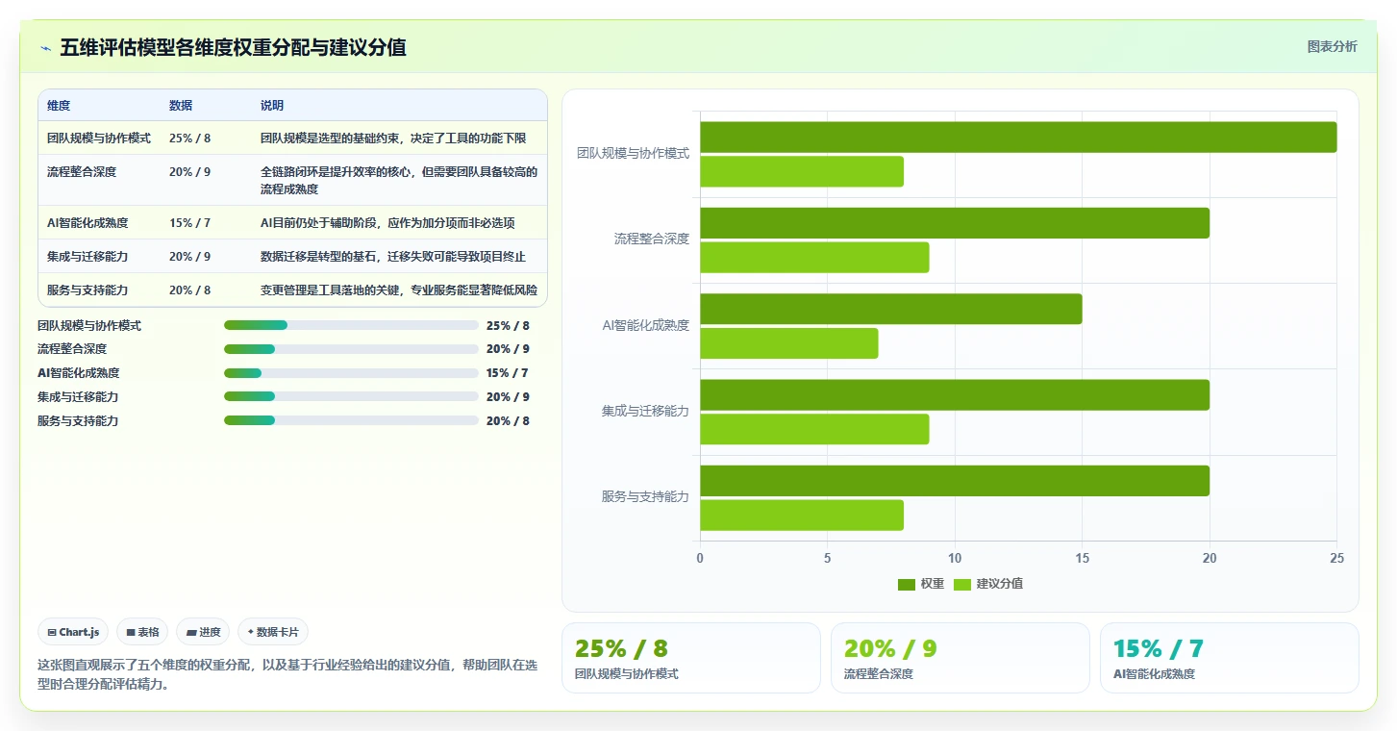Click light green 建议分值 bar for 团队规模与协作模式

tap(802, 171)
